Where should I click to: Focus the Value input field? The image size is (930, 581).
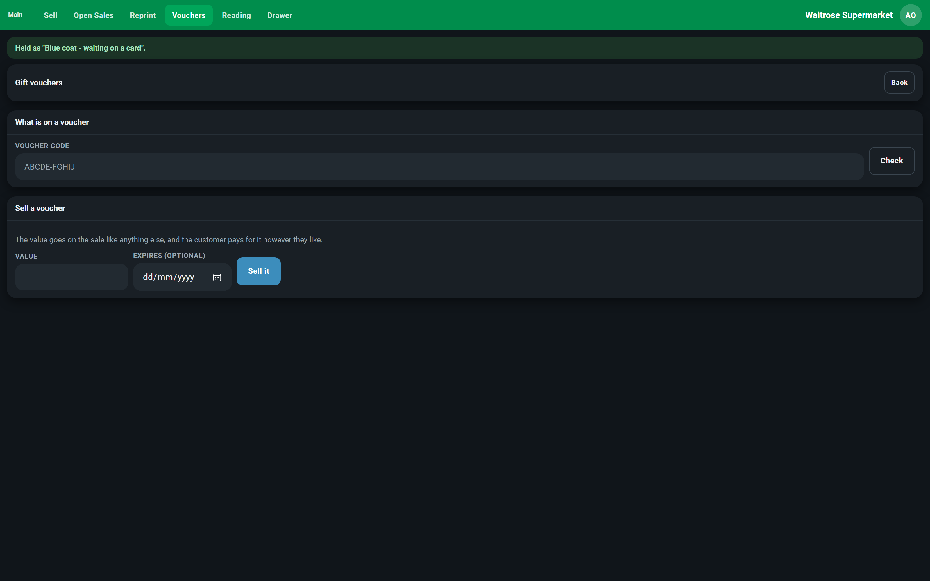click(x=71, y=277)
